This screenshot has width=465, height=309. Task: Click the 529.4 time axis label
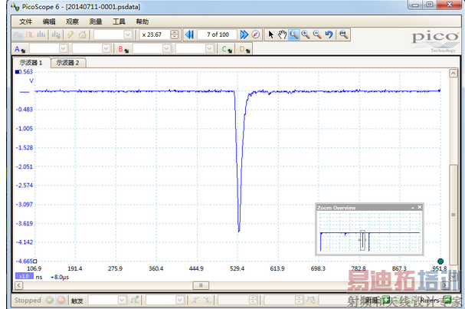pos(237,268)
